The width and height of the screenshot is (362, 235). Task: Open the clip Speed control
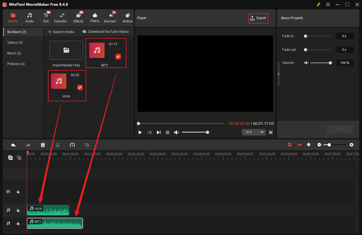pyautogui.click(x=72, y=145)
